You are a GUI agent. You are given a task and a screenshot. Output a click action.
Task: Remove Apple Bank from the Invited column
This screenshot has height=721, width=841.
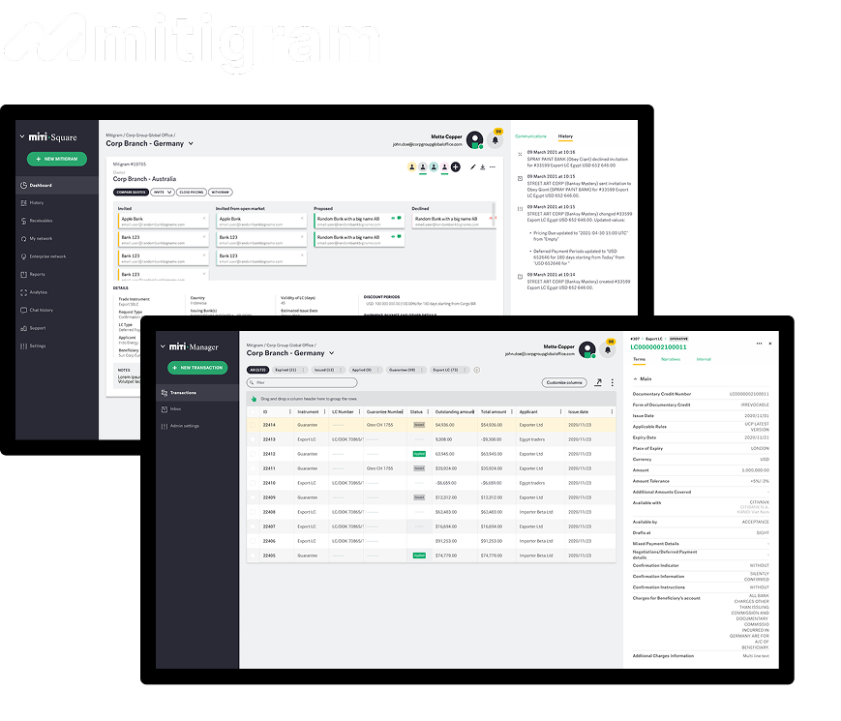pos(204,218)
